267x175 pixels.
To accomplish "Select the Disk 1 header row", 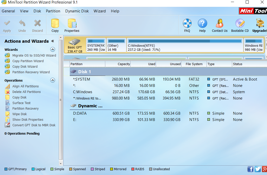I will point(168,72).
